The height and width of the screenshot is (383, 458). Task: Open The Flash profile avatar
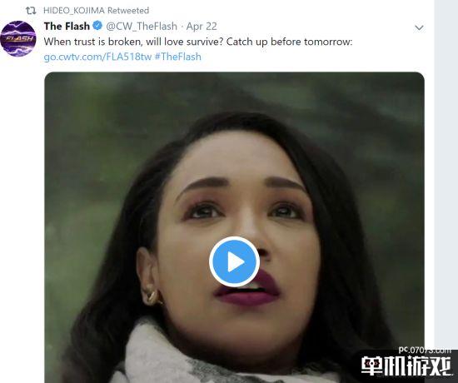tap(18, 38)
